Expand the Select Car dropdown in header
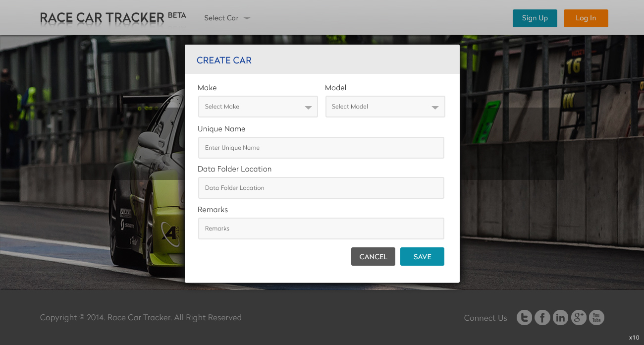The image size is (644, 345). (227, 18)
